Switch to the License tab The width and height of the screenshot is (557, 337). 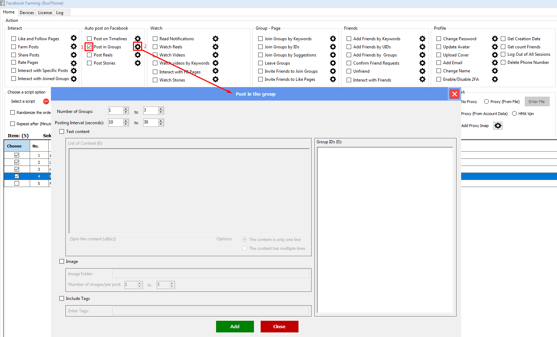(x=45, y=13)
